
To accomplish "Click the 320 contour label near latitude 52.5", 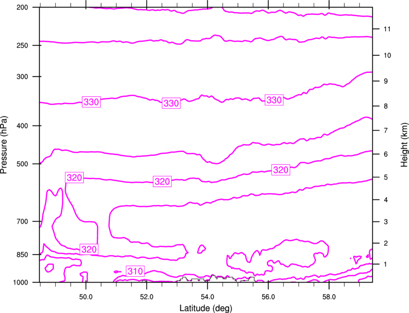I will click(162, 181).
